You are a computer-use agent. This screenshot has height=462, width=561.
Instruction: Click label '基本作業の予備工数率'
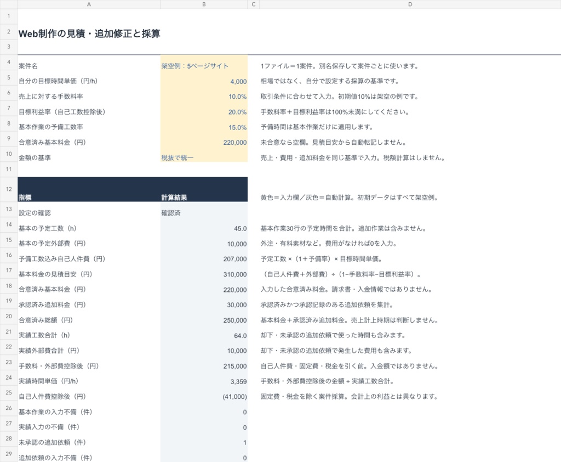click(x=51, y=127)
